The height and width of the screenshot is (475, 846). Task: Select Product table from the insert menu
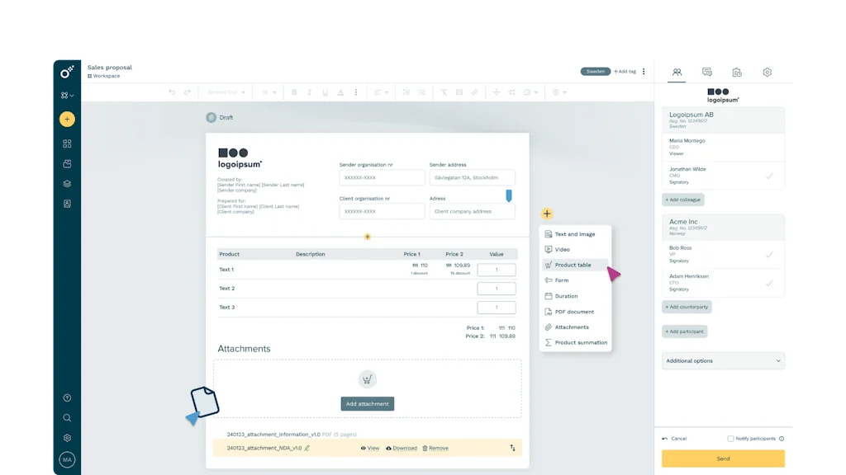pyautogui.click(x=572, y=265)
